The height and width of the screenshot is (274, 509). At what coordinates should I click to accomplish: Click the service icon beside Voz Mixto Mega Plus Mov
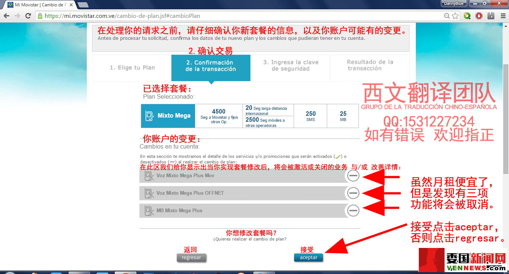pos(149,176)
